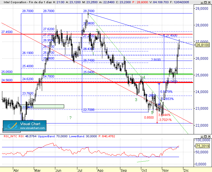
Task: Click the 'Sep' month label on time axis
Action: coord(123,170)
